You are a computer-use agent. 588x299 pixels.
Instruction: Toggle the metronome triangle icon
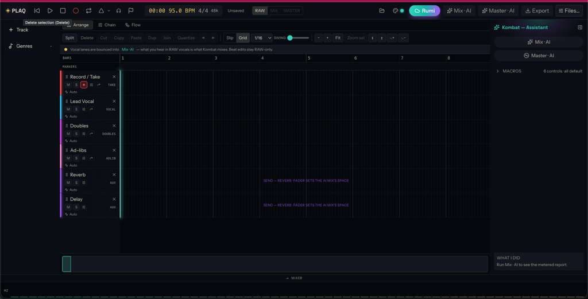tap(101, 11)
